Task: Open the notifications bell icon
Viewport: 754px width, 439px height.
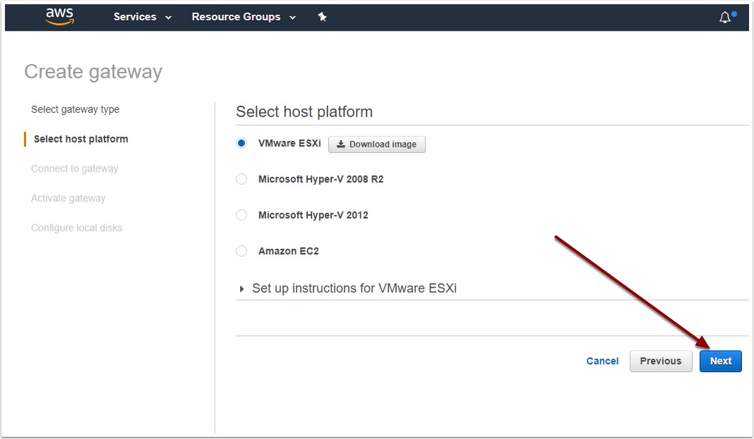Action: click(725, 18)
